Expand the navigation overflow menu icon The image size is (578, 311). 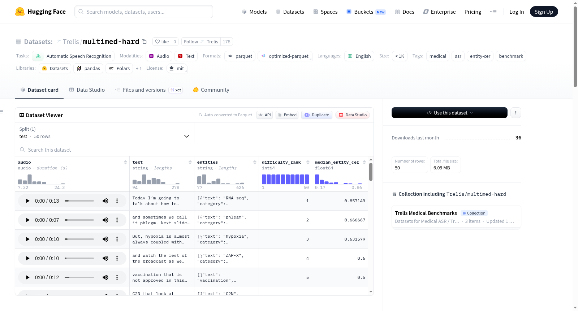point(493,12)
